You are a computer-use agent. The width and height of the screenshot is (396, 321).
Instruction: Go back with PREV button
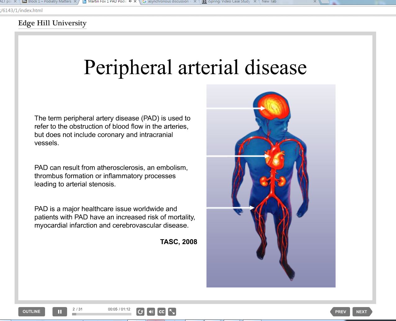click(340, 312)
